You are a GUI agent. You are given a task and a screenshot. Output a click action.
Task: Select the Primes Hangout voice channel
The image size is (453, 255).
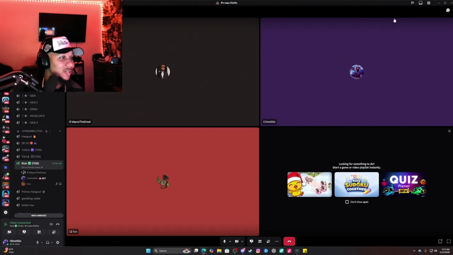[39, 192]
